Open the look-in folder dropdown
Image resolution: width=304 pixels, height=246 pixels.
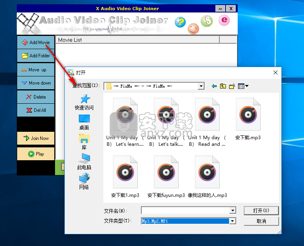pyautogui.click(x=201, y=86)
